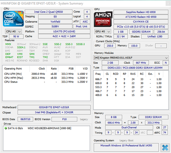
Task: Click the GDDR5 SDRAM memory type
Action: tap(141, 31)
